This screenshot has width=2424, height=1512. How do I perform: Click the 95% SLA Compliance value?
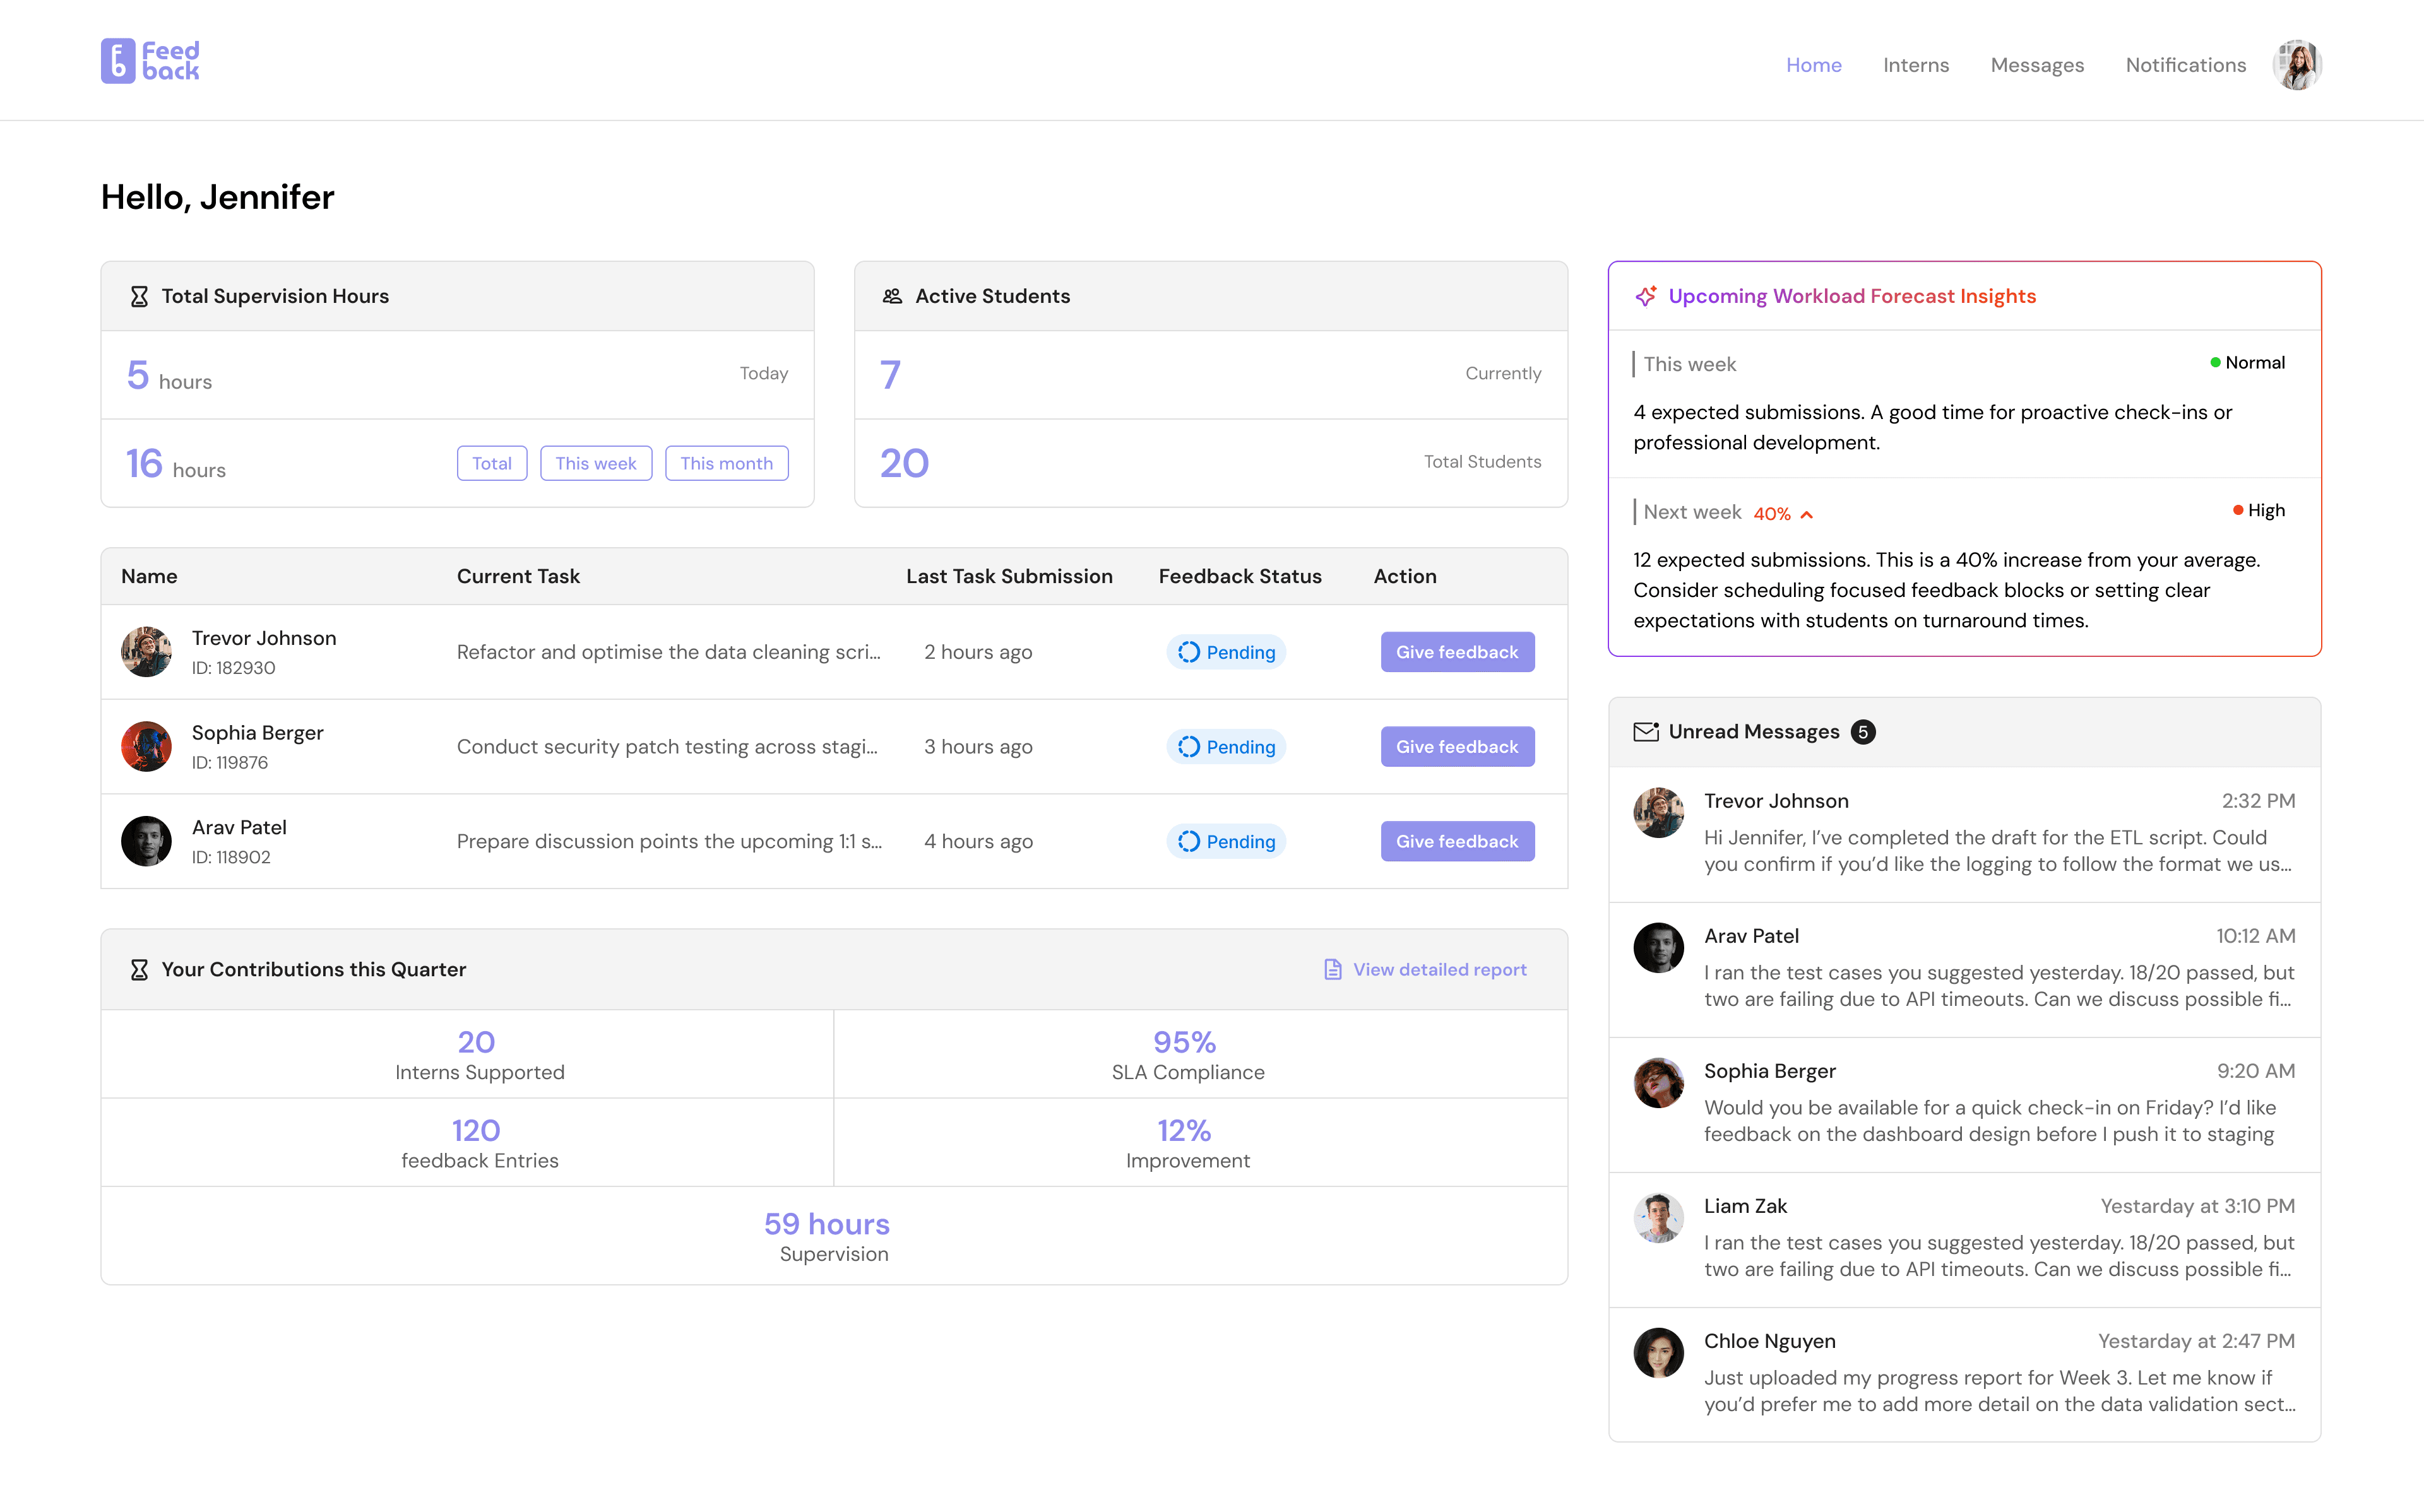click(1185, 1042)
